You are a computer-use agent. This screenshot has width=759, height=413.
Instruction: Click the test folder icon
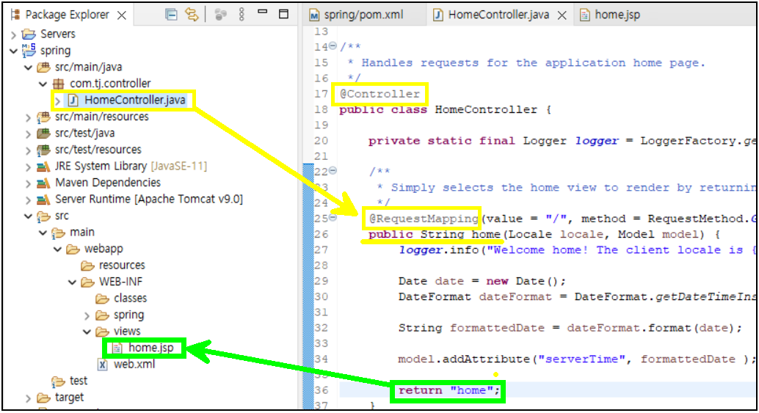click(58, 381)
